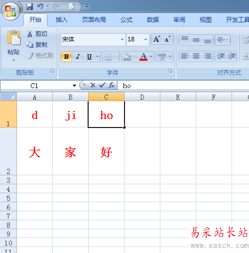Open the 数据 ribbon tab
Viewport: 249px width, 253px height.
(153, 20)
